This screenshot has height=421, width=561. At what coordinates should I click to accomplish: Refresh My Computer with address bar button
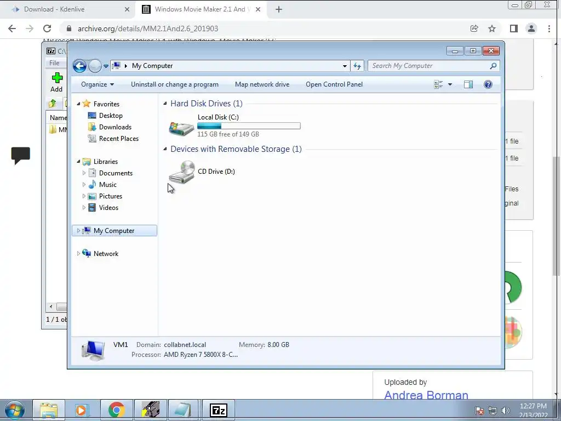pos(357,66)
